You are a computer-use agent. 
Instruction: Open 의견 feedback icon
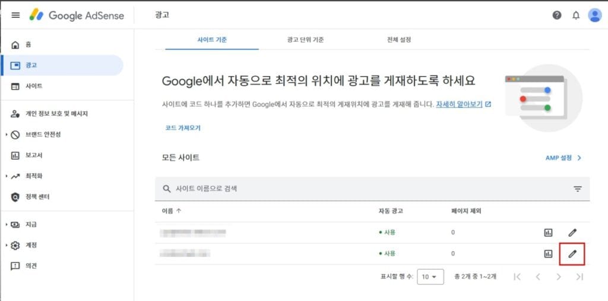[15, 266]
